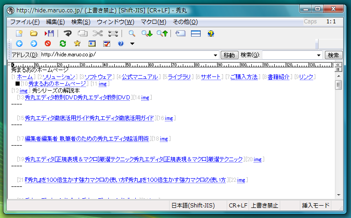351x218 pixels.
Task: Stop loading with red stop icon
Action: pos(48,44)
